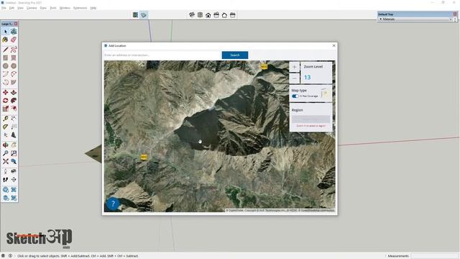Select the Follow Me tool
Screen dimensions: 460x259
[14, 101]
